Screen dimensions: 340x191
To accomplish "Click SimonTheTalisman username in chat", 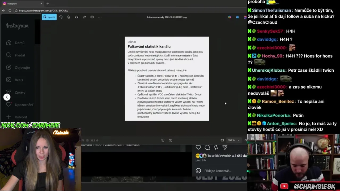I will [271, 10].
